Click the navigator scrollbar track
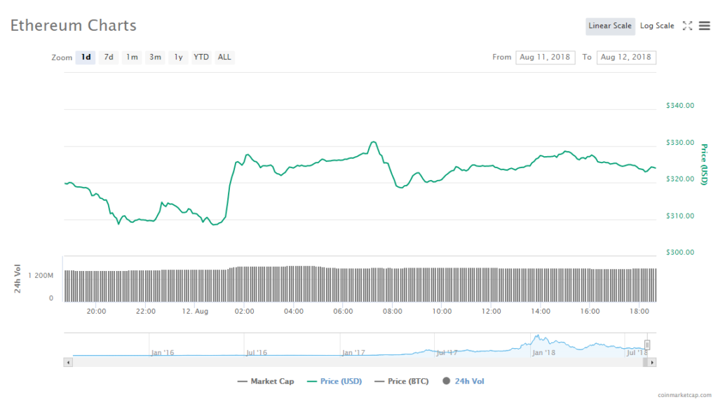The height and width of the screenshot is (409, 718). click(360, 362)
